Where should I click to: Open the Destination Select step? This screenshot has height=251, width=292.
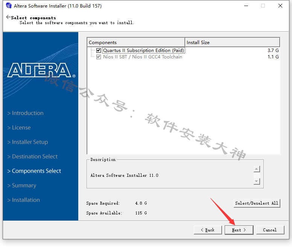(x=32, y=156)
